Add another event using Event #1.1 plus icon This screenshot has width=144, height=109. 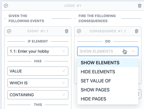pyautogui.click(x=9, y=31)
